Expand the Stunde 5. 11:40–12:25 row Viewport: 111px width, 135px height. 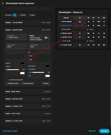[x=28, y=121]
